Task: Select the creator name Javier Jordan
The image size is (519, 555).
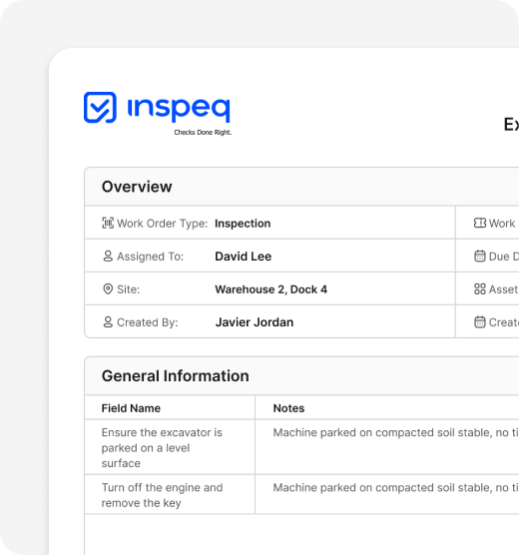Action: (255, 322)
